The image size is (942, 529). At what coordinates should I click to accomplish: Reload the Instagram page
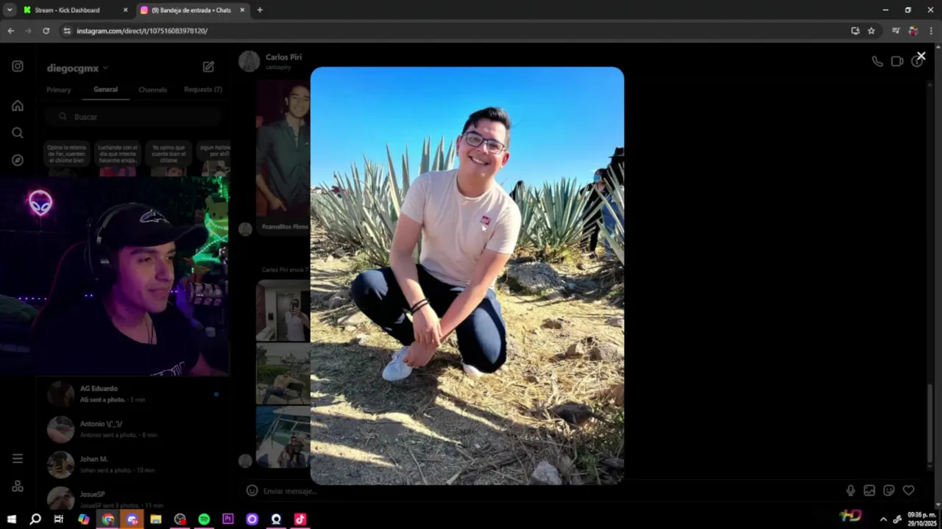point(46,31)
